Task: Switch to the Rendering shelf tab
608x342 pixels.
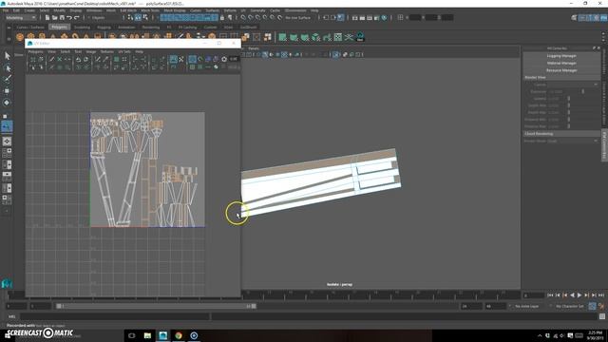Action: [150, 28]
